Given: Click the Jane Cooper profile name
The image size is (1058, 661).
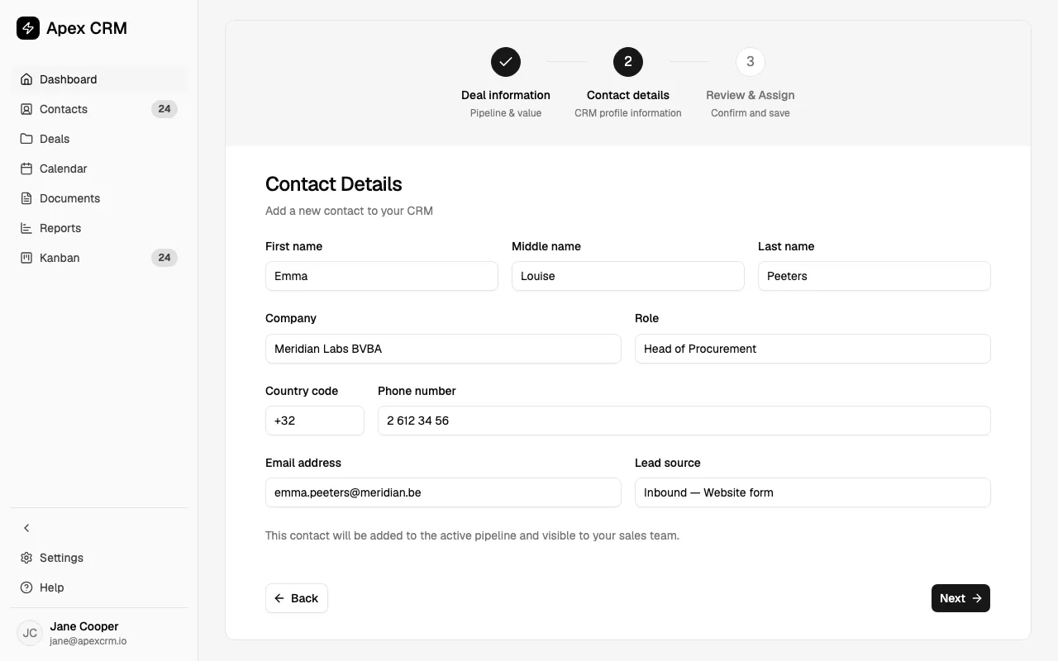Looking at the screenshot, I should coord(84,626).
